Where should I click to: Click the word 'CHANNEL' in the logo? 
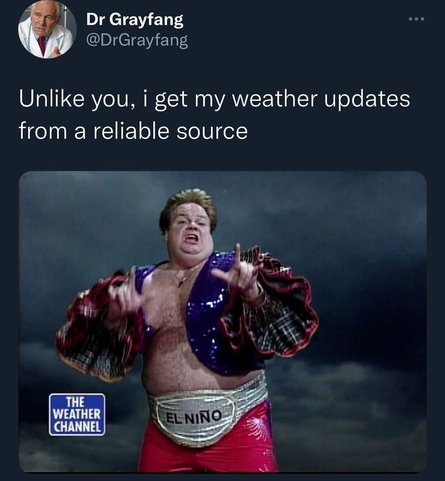coord(77,427)
